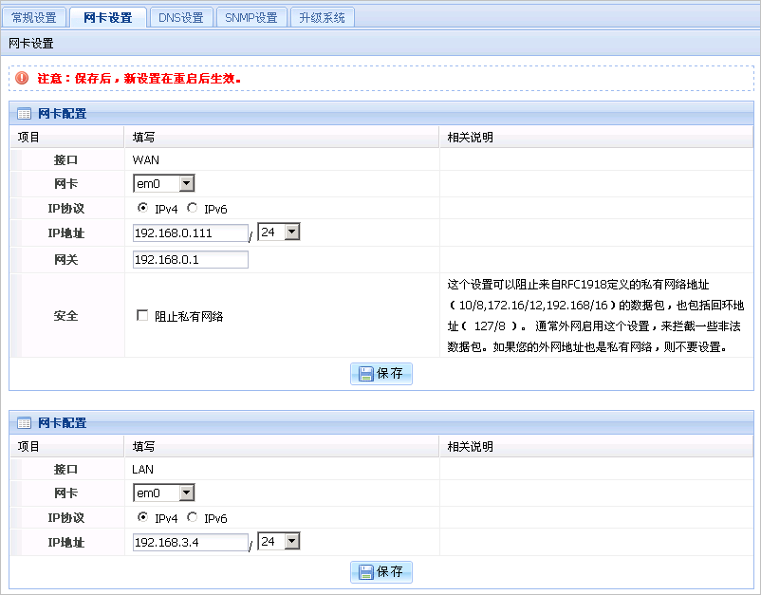761x595 pixels.
Task: Click LAN IP address field 192.168.3.4
Action: (191, 542)
